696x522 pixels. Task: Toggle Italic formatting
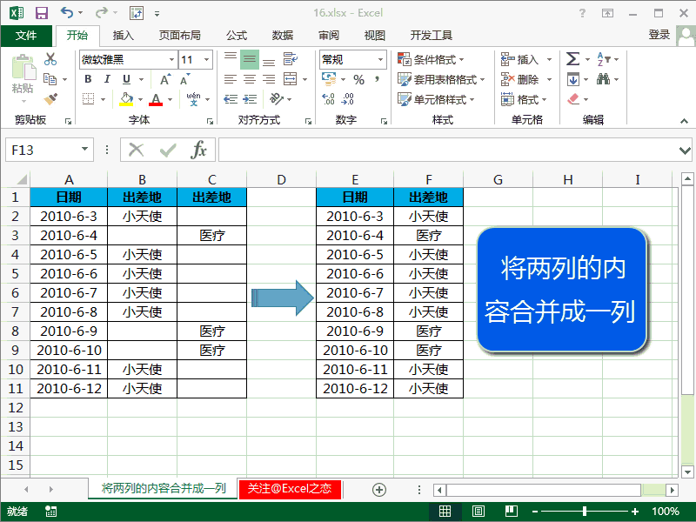(x=108, y=79)
